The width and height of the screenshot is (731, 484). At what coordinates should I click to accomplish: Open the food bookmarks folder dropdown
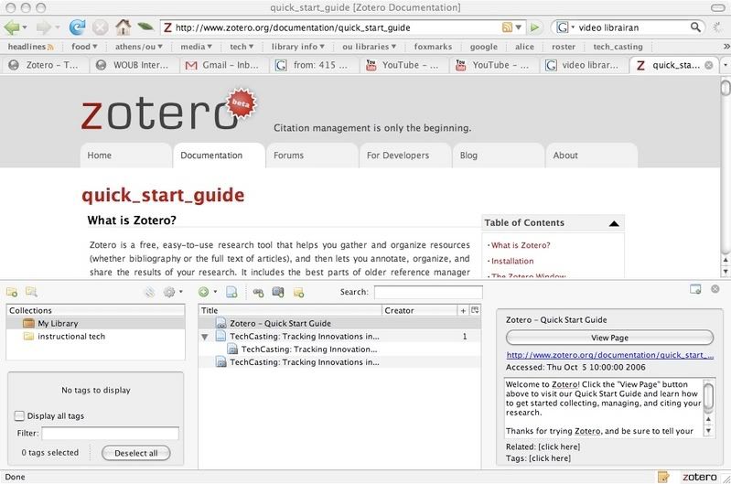click(84, 47)
